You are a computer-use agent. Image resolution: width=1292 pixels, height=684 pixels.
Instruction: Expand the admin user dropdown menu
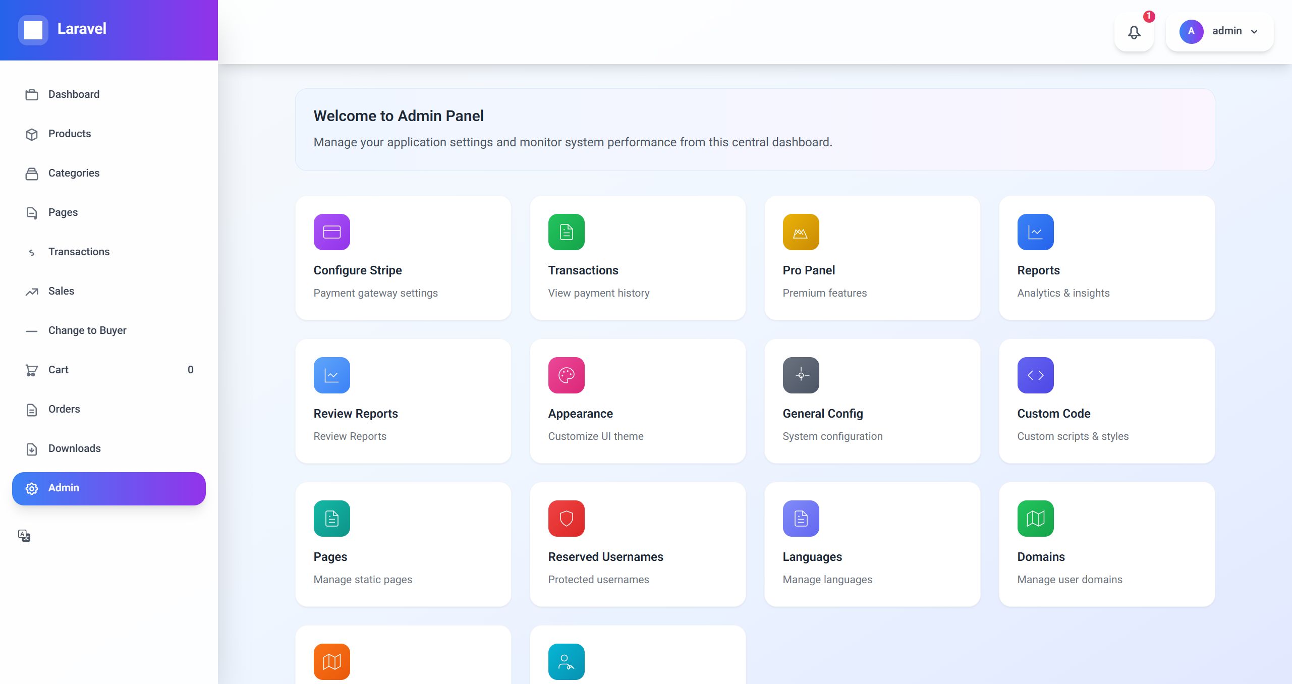pyautogui.click(x=1254, y=31)
